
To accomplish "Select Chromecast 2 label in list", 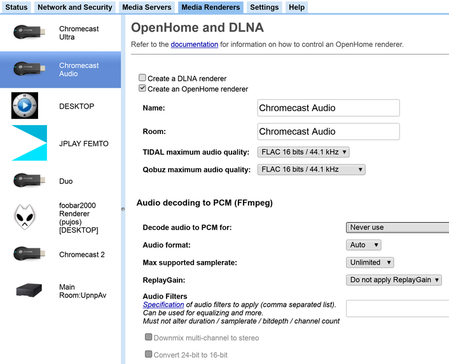I will coord(82,255).
